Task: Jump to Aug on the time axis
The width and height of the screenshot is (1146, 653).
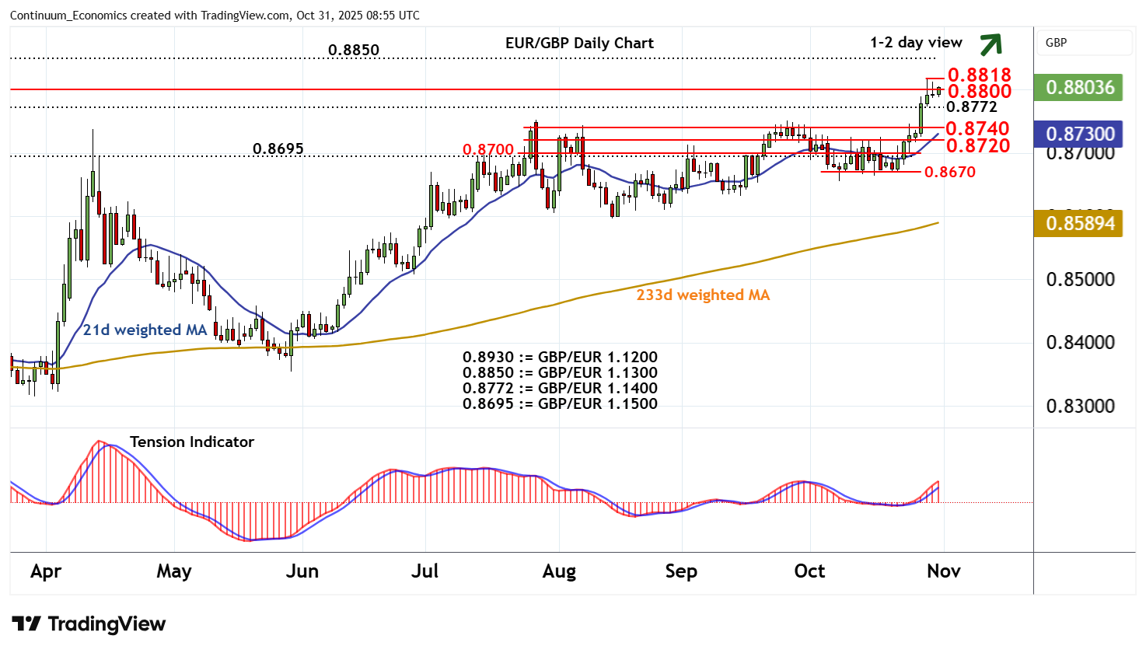Action: 559,571
